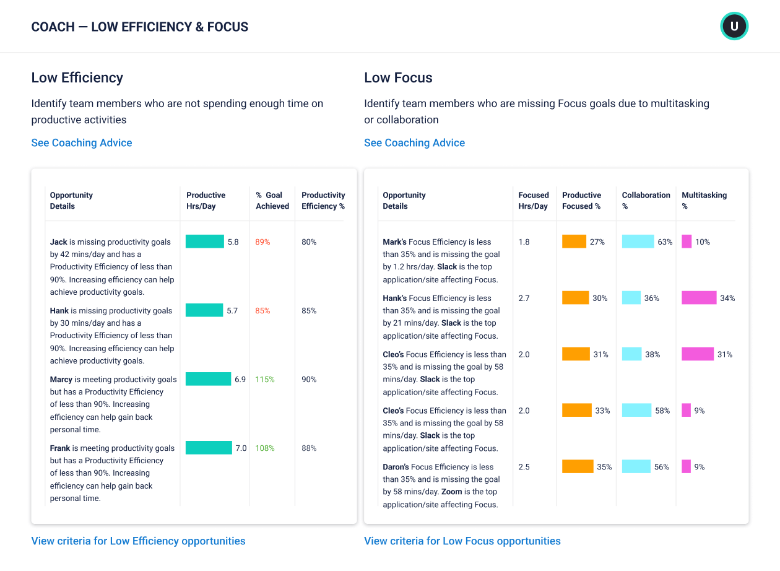Click Mark's orange productive focused bar
The height and width of the screenshot is (571, 780).
pos(574,242)
